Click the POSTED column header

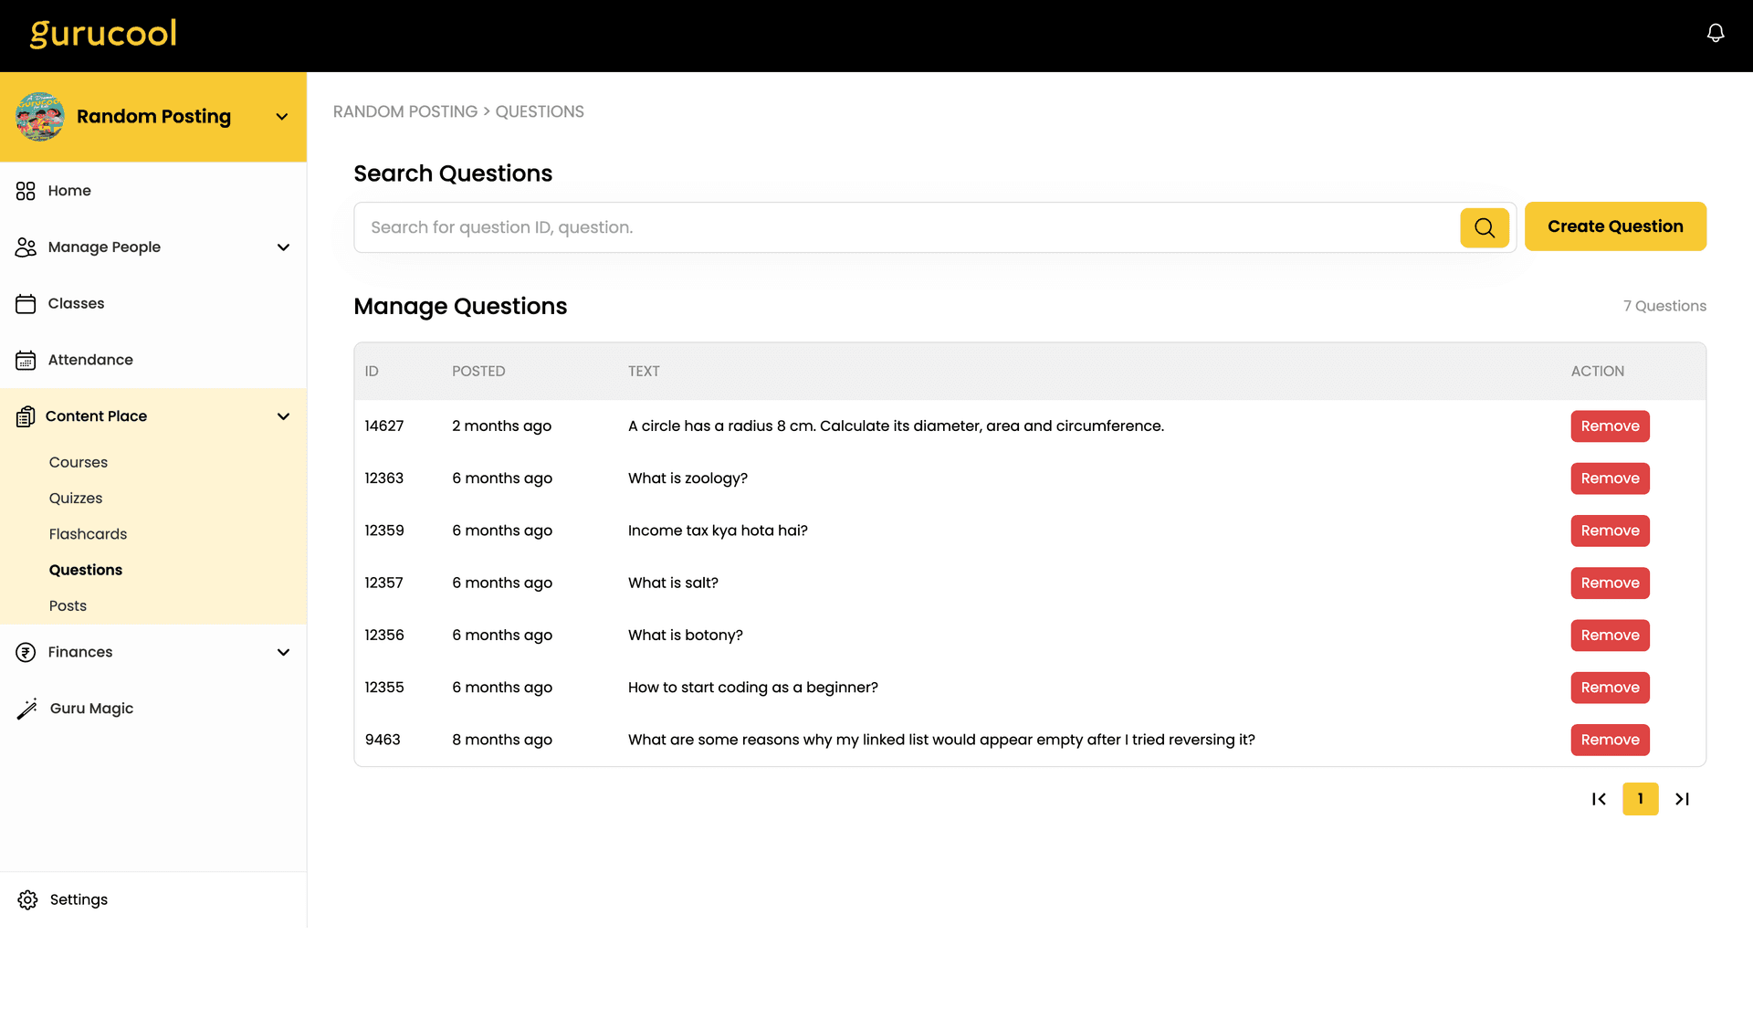tap(478, 372)
